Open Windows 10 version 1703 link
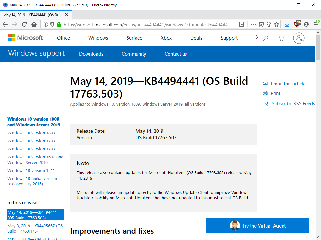Screen dimensions: 321x240 [x=31, y=149]
